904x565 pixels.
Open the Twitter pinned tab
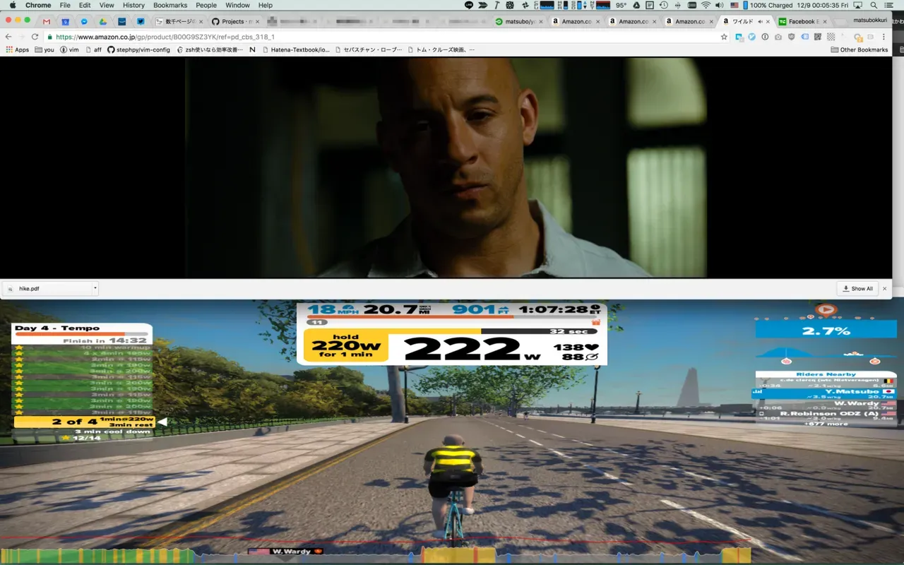point(141,22)
